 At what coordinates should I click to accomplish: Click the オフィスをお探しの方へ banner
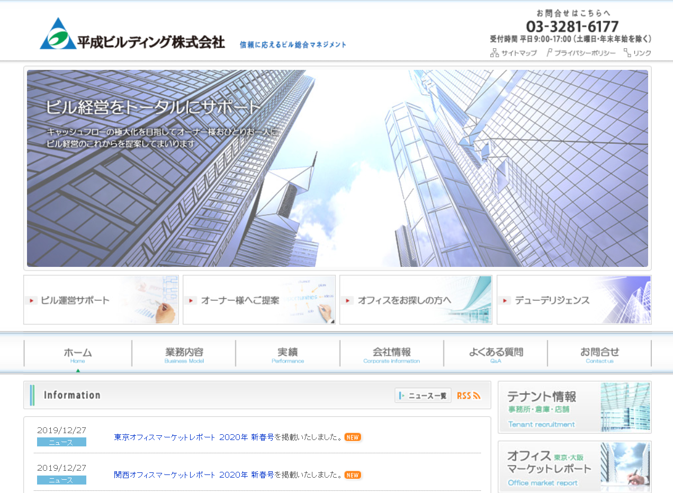[416, 300]
